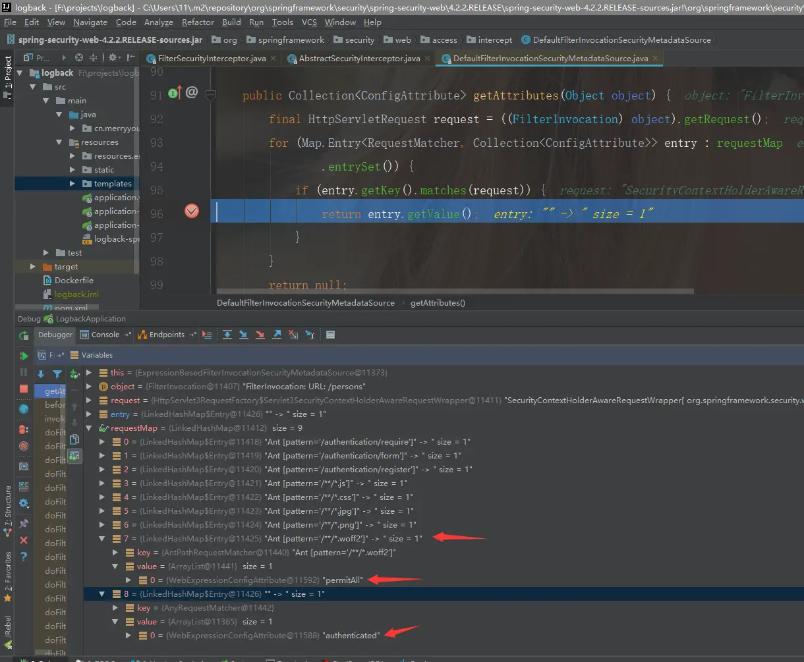Image resolution: width=804 pixels, height=662 pixels.
Task: Expand the templates folder in project tree
Action: coord(72,184)
